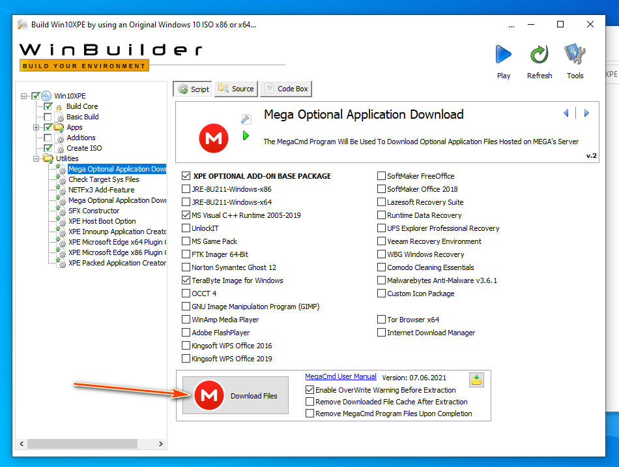
Task: Check Norton Symantec Ghost 12
Action: click(186, 267)
